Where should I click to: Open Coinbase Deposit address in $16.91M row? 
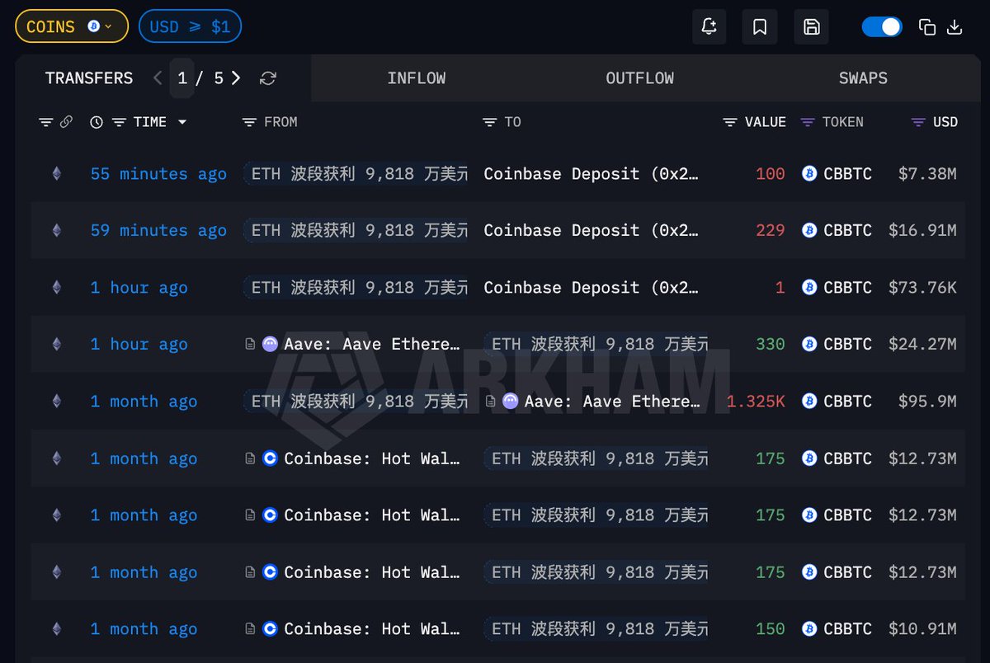pyautogui.click(x=591, y=231)
